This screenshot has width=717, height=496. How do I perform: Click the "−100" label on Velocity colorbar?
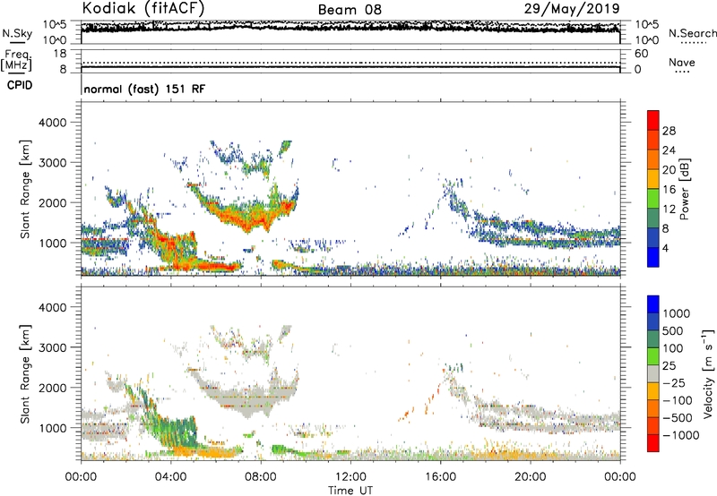pyautogui.click(x=678, y=400)
